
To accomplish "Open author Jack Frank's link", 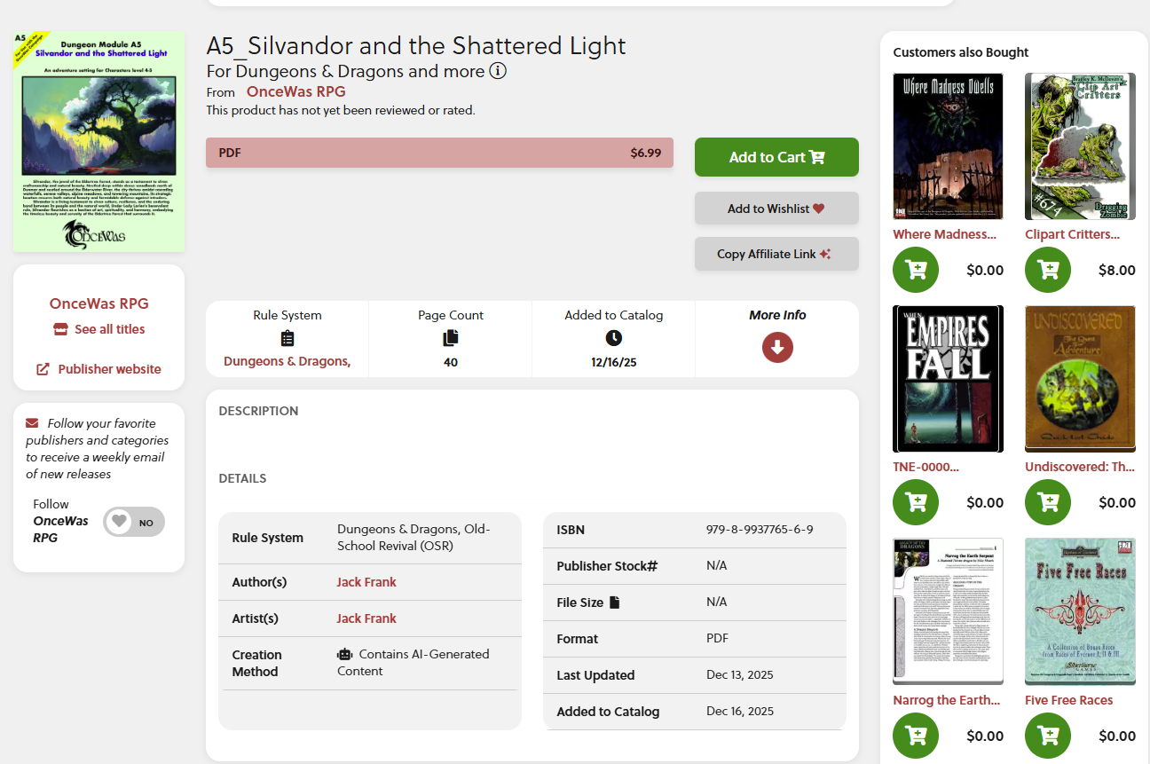I will click(x=366, y=582).
